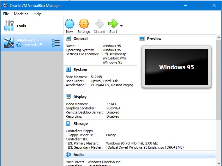This screenshot has height=166, width=222.
Task: Click the General section monitor icon
Action: tap(69, 38)
